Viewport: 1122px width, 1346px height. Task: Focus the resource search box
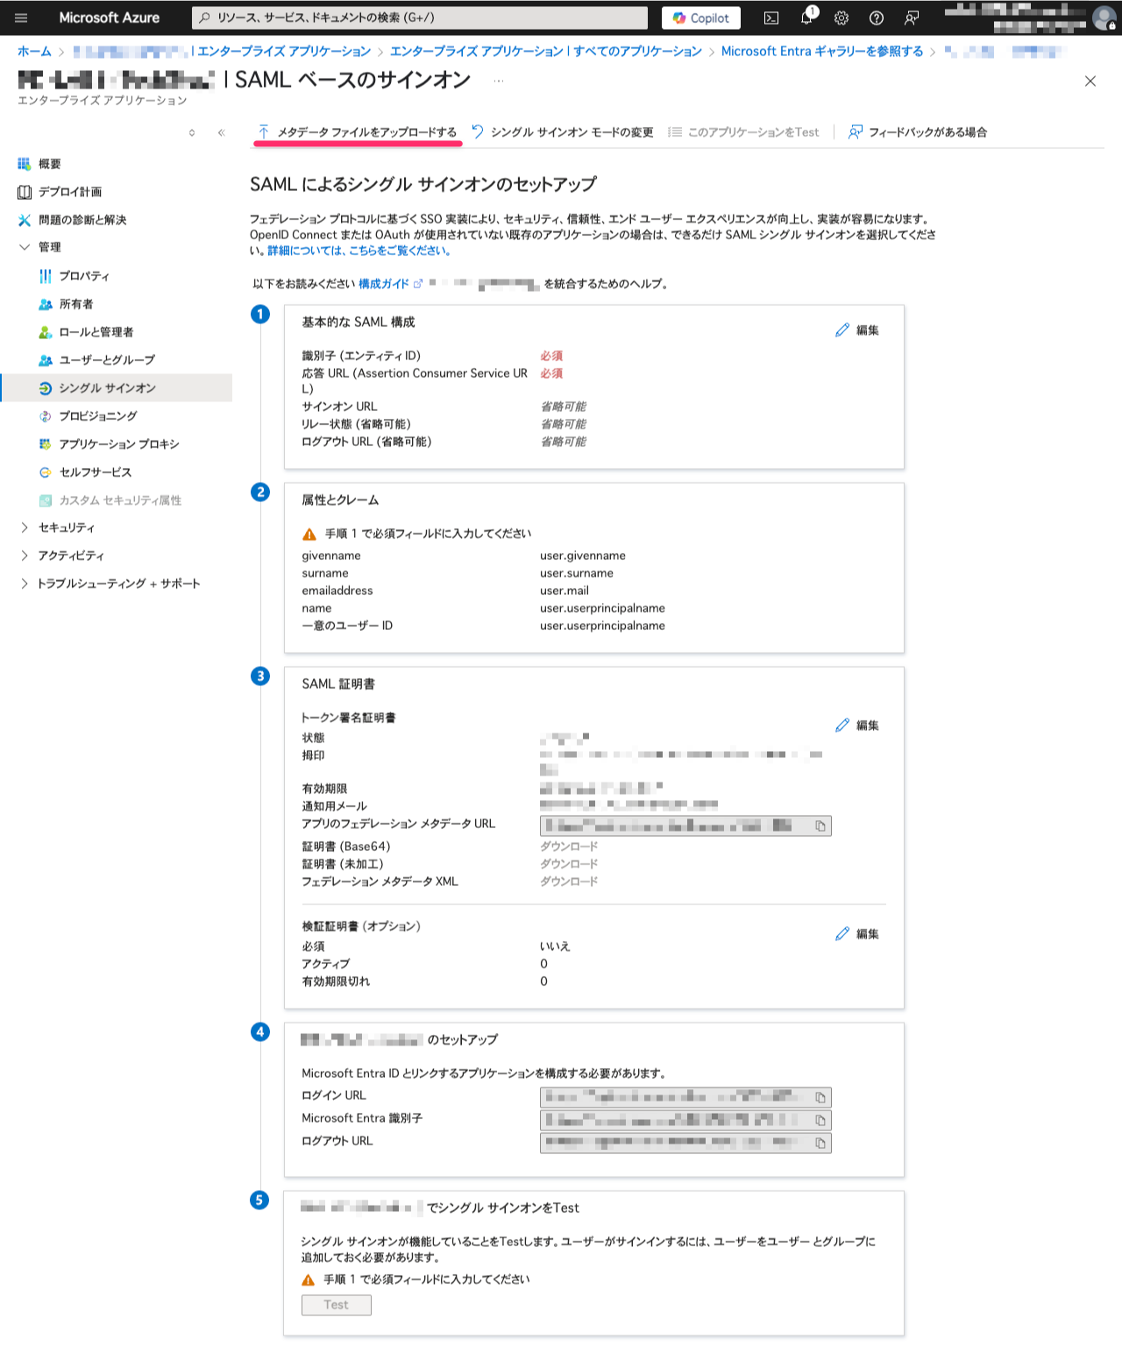point(420,18)
